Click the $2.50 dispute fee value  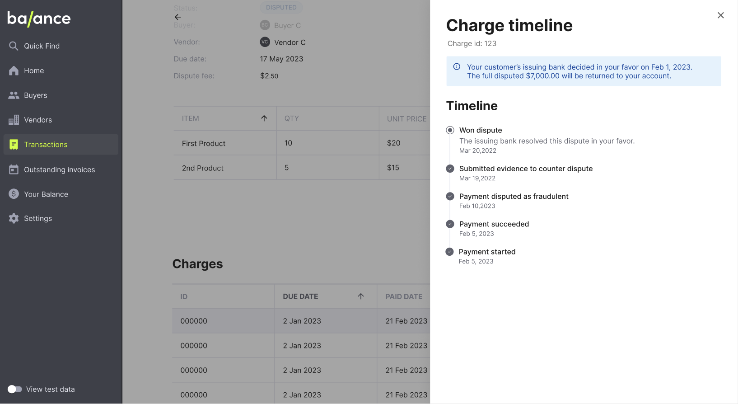click(269, 76)
